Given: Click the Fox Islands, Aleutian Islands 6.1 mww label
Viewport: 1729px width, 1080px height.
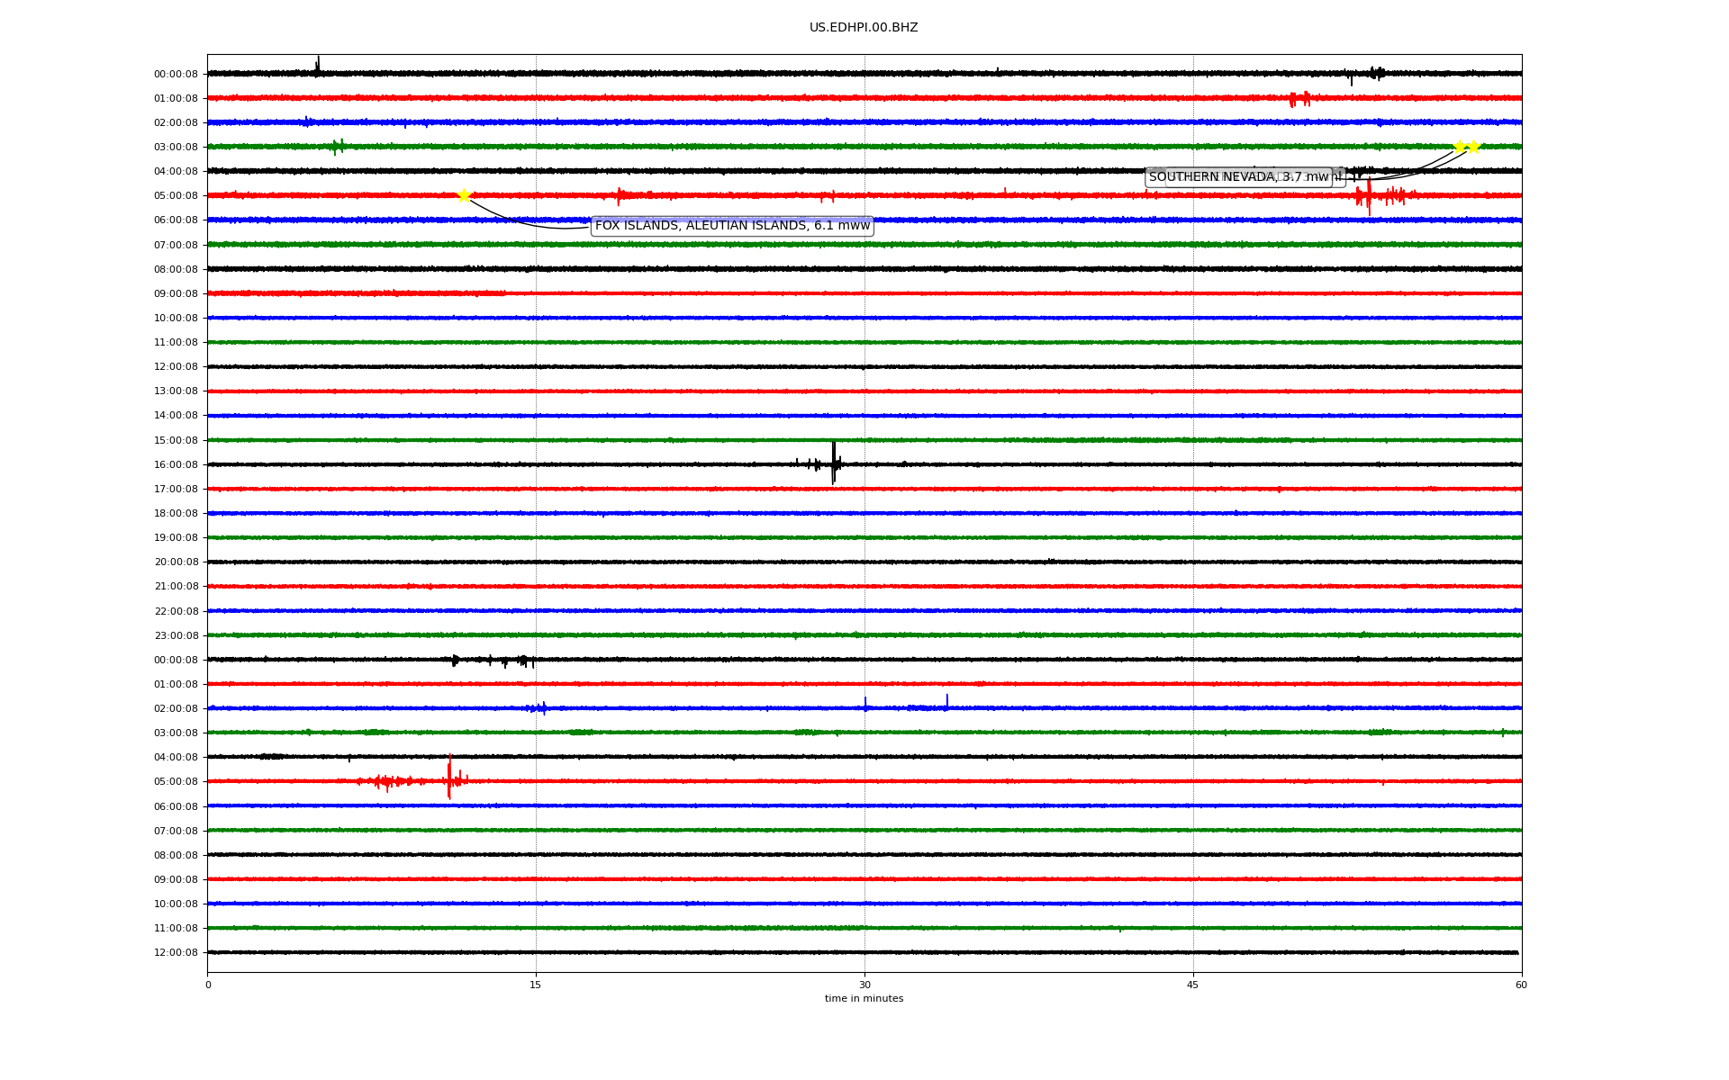Looking at the screenshot, I should 732,226.
